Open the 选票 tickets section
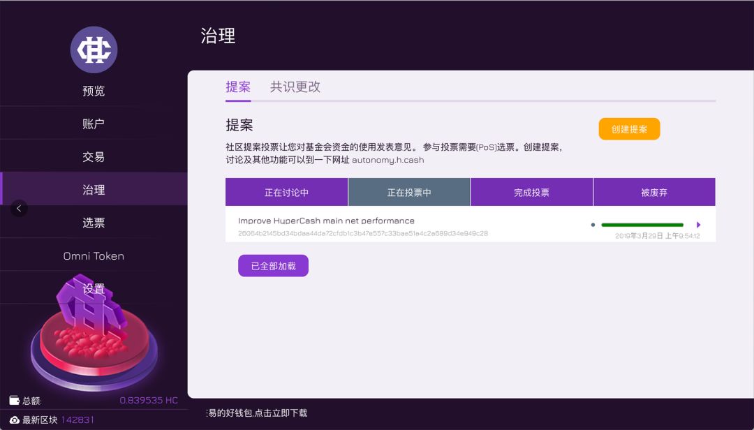Image resolution: width=754 pixels, height=430 pixels. 94,223
